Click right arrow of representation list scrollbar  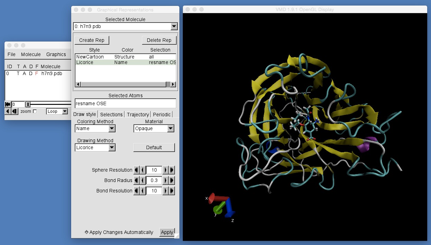[174, 84]
